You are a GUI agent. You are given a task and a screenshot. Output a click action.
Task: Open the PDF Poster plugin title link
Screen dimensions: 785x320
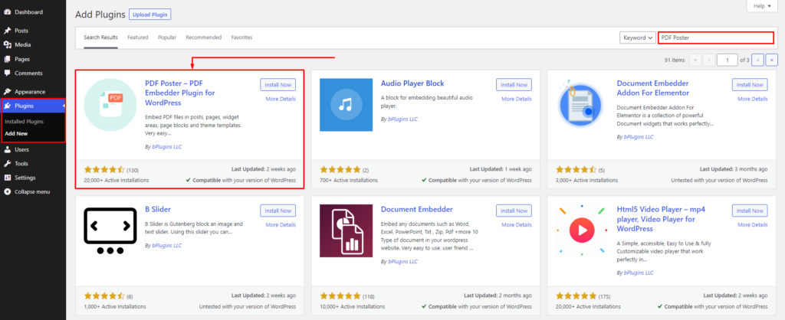click(x=179, y=93)
